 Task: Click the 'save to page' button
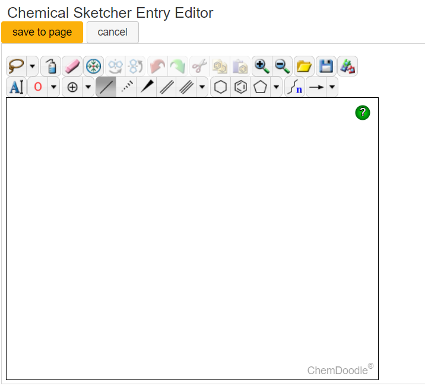point(42,32)
